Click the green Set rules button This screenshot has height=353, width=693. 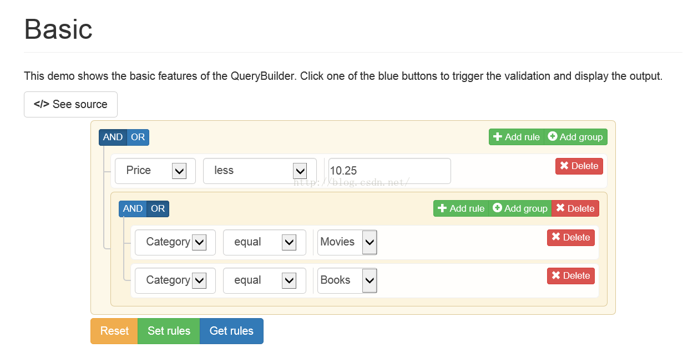point(169,331)
